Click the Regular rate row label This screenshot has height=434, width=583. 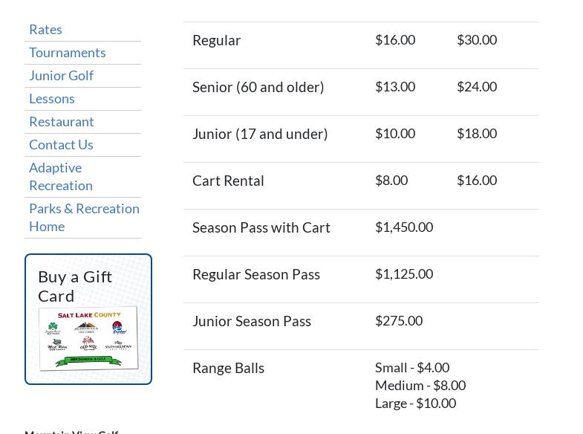pyautogui.click(x=216, y=40)
